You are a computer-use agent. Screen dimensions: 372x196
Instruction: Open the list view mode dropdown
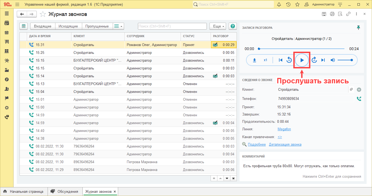(118, 26)
